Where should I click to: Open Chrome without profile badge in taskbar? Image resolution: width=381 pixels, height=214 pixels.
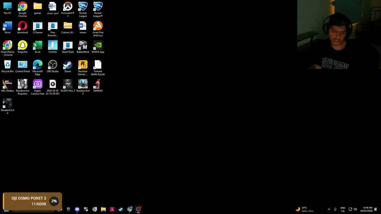coord(95,209)
